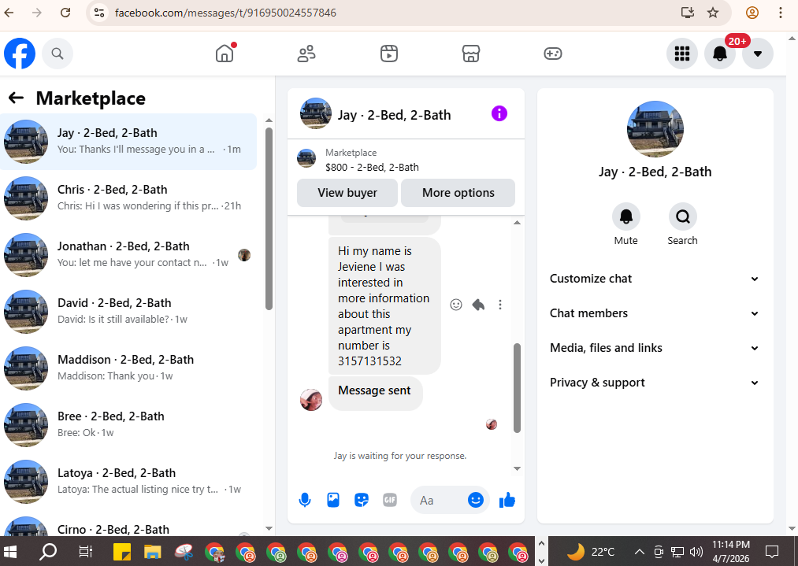This screenshot has height=566, width=798.
Task: Click the install app icon in address bar
Action: [688, 13]
